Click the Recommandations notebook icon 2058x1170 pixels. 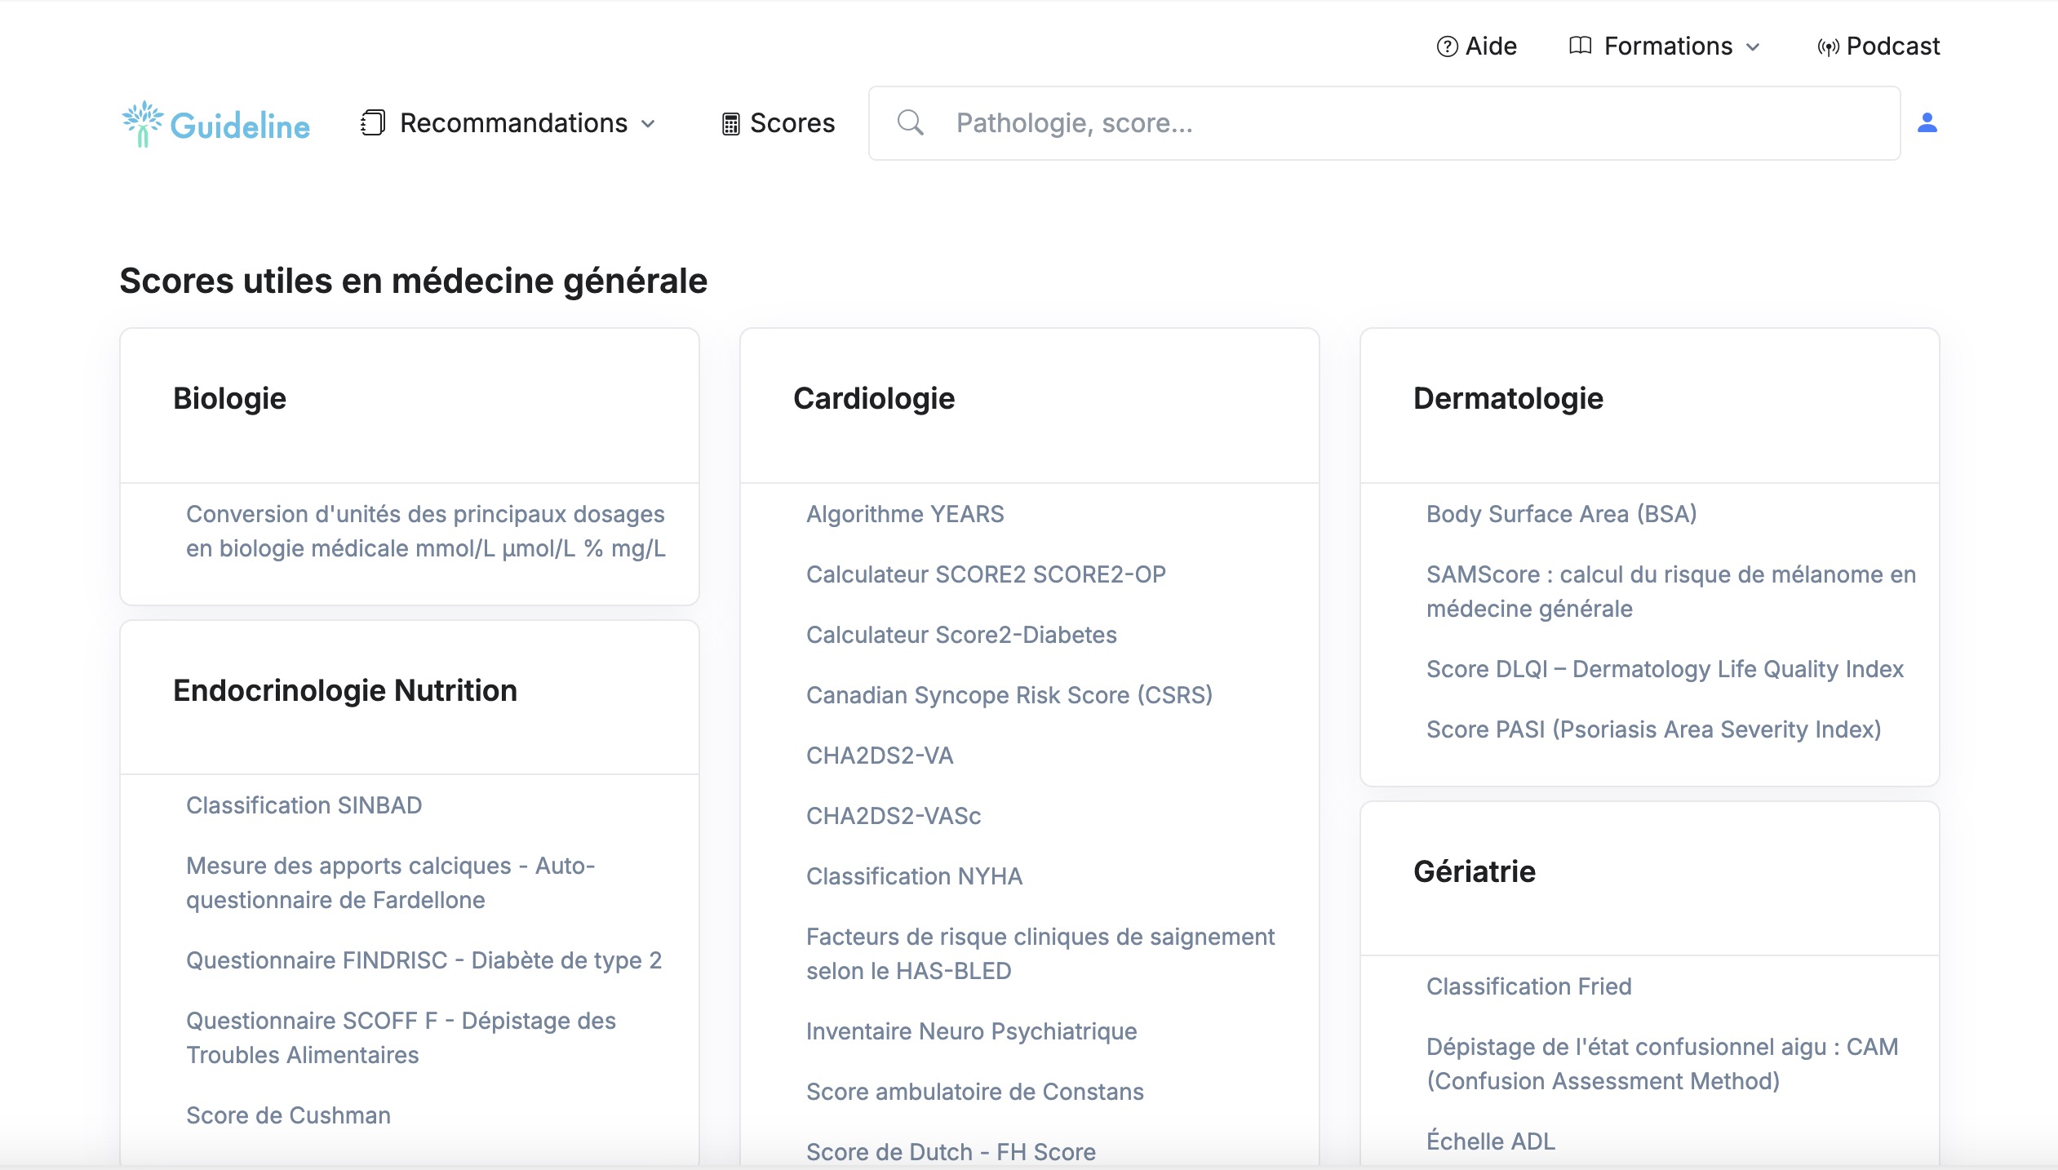[373, 123]
